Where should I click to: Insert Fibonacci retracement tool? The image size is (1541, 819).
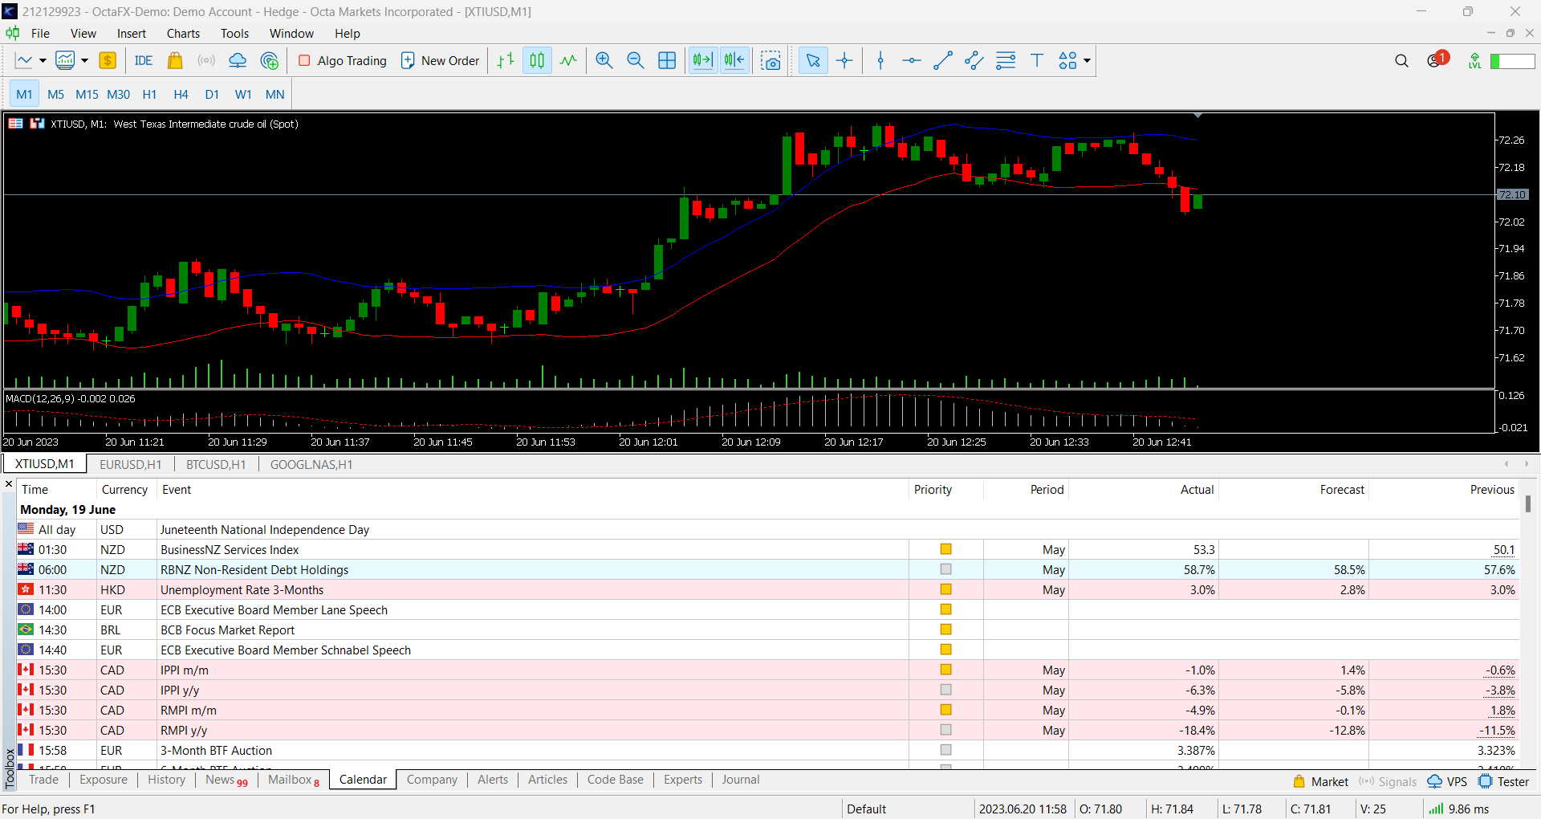coord(1006,60)
